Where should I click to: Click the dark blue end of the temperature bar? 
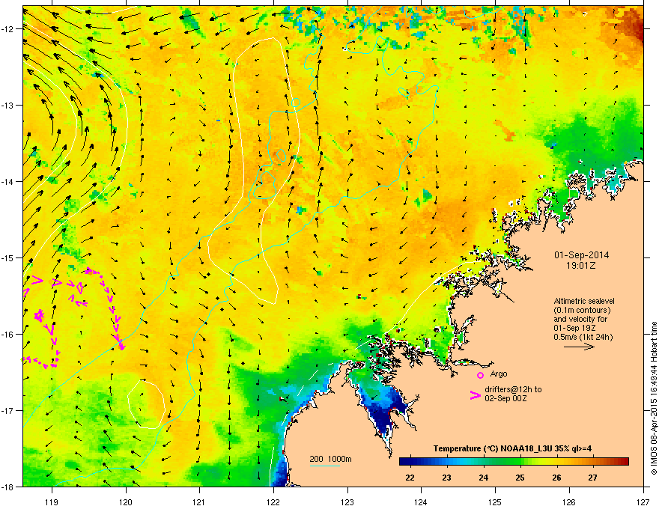406,462
